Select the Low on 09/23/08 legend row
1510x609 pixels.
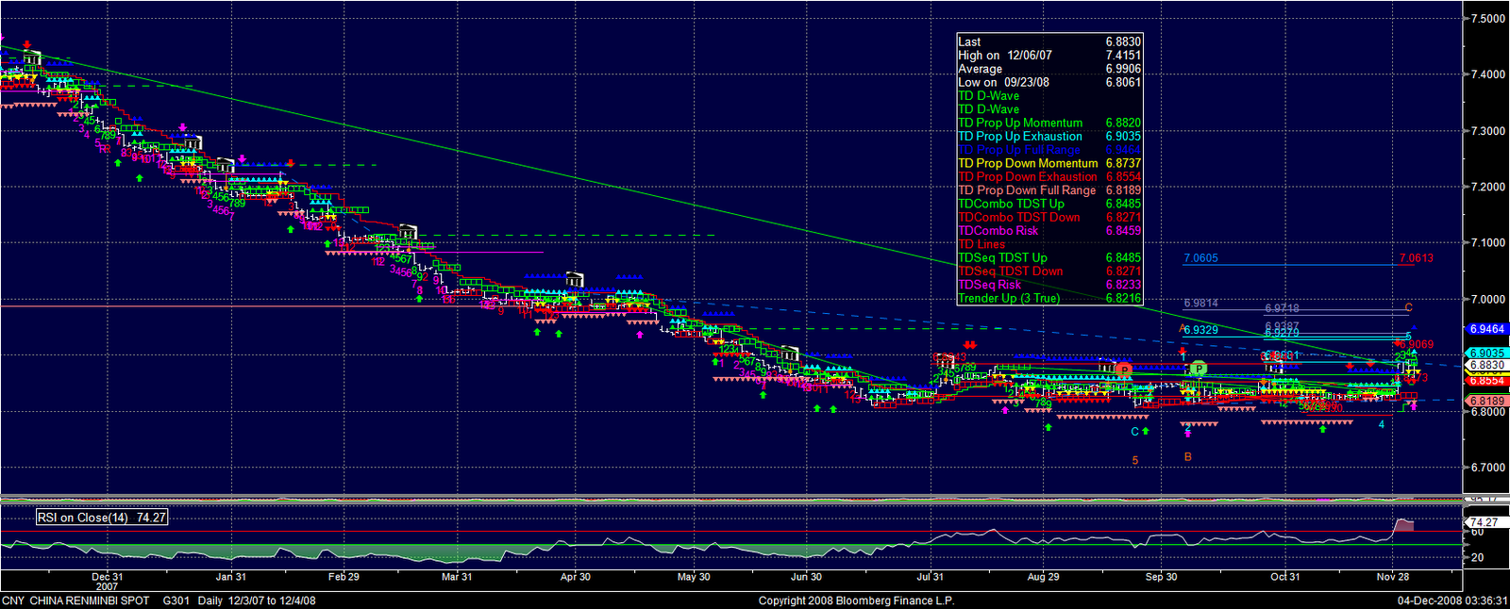(1049, 82)
